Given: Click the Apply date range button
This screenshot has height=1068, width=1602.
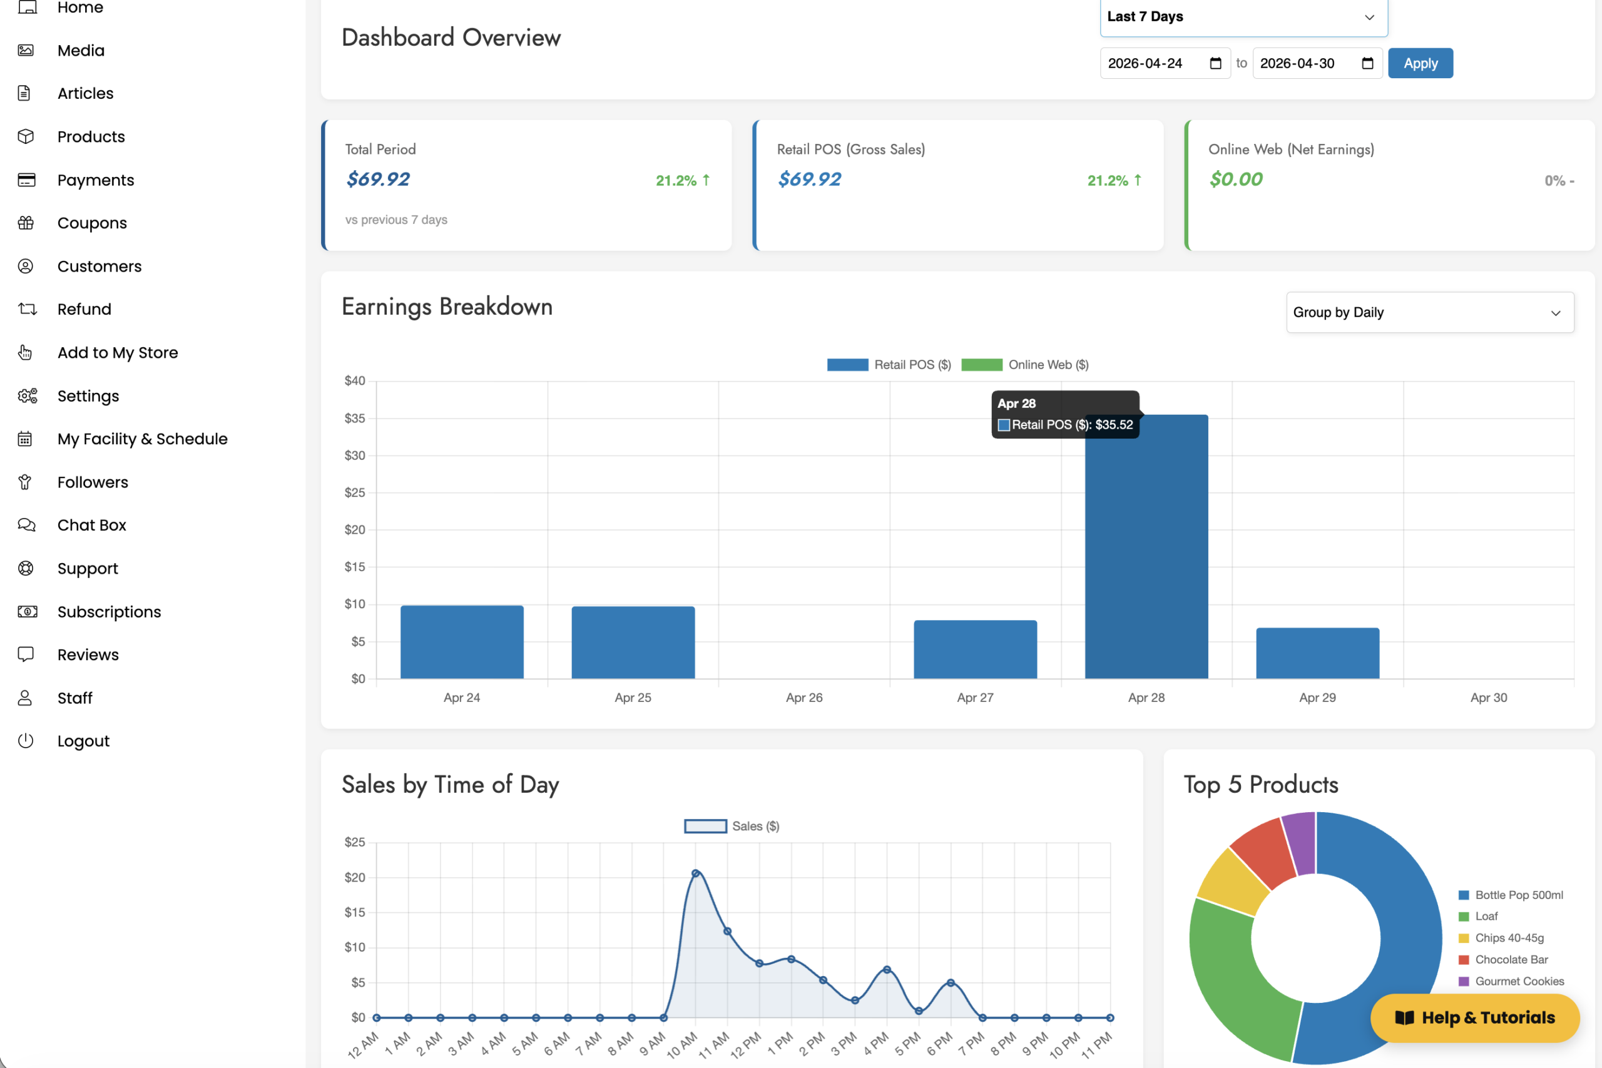Looking at the screenshot, I should coord(1420,63).
